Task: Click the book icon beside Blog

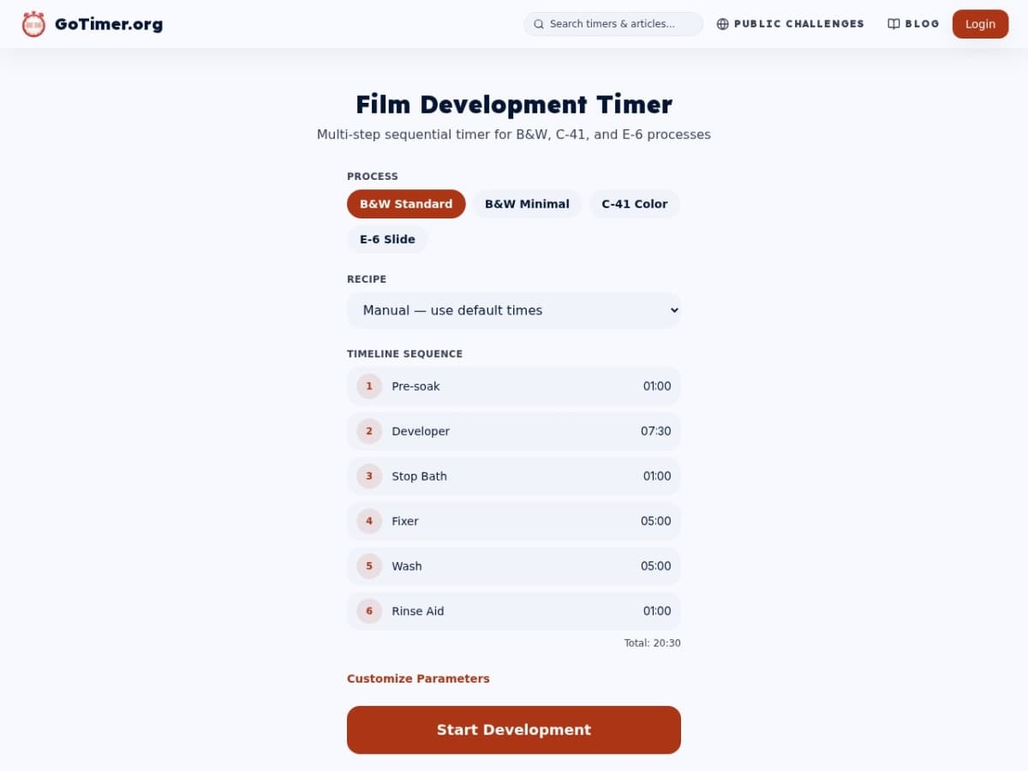Action: pyautogui.click(x=894, y=24)
